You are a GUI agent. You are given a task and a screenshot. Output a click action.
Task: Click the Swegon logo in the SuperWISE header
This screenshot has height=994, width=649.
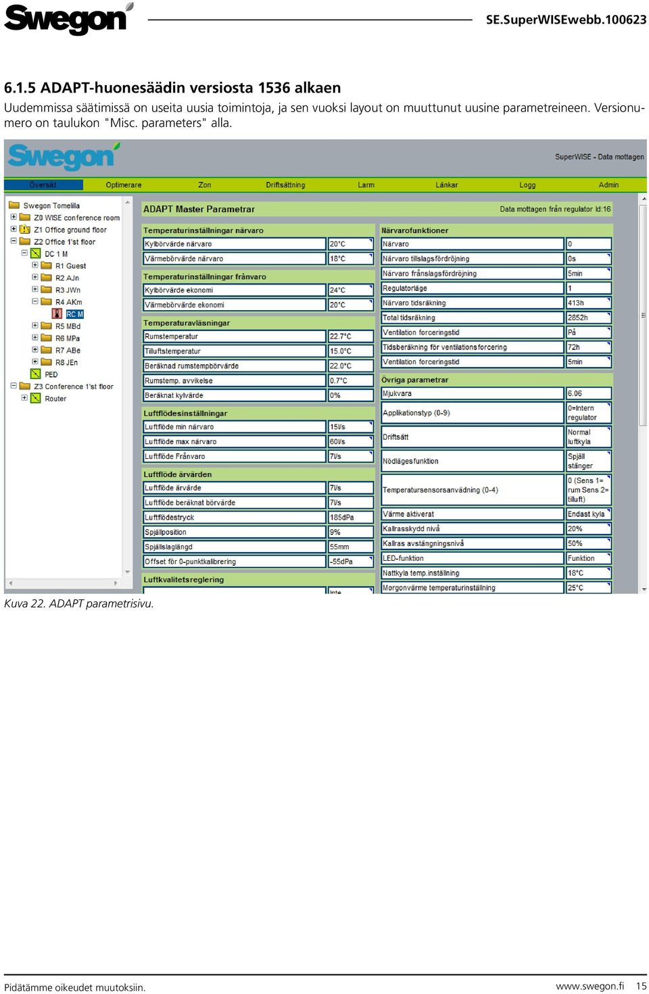coord(64,157)
